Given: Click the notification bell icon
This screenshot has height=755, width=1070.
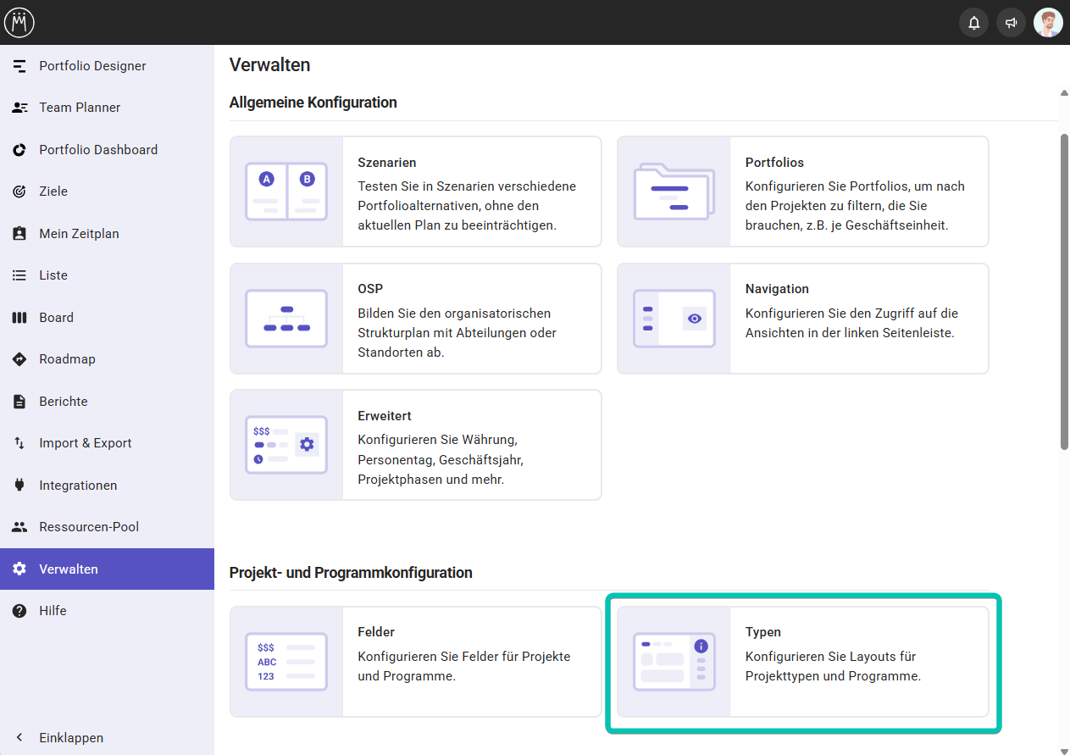Looking at the screenshot, I should click(x=973, y=23).
